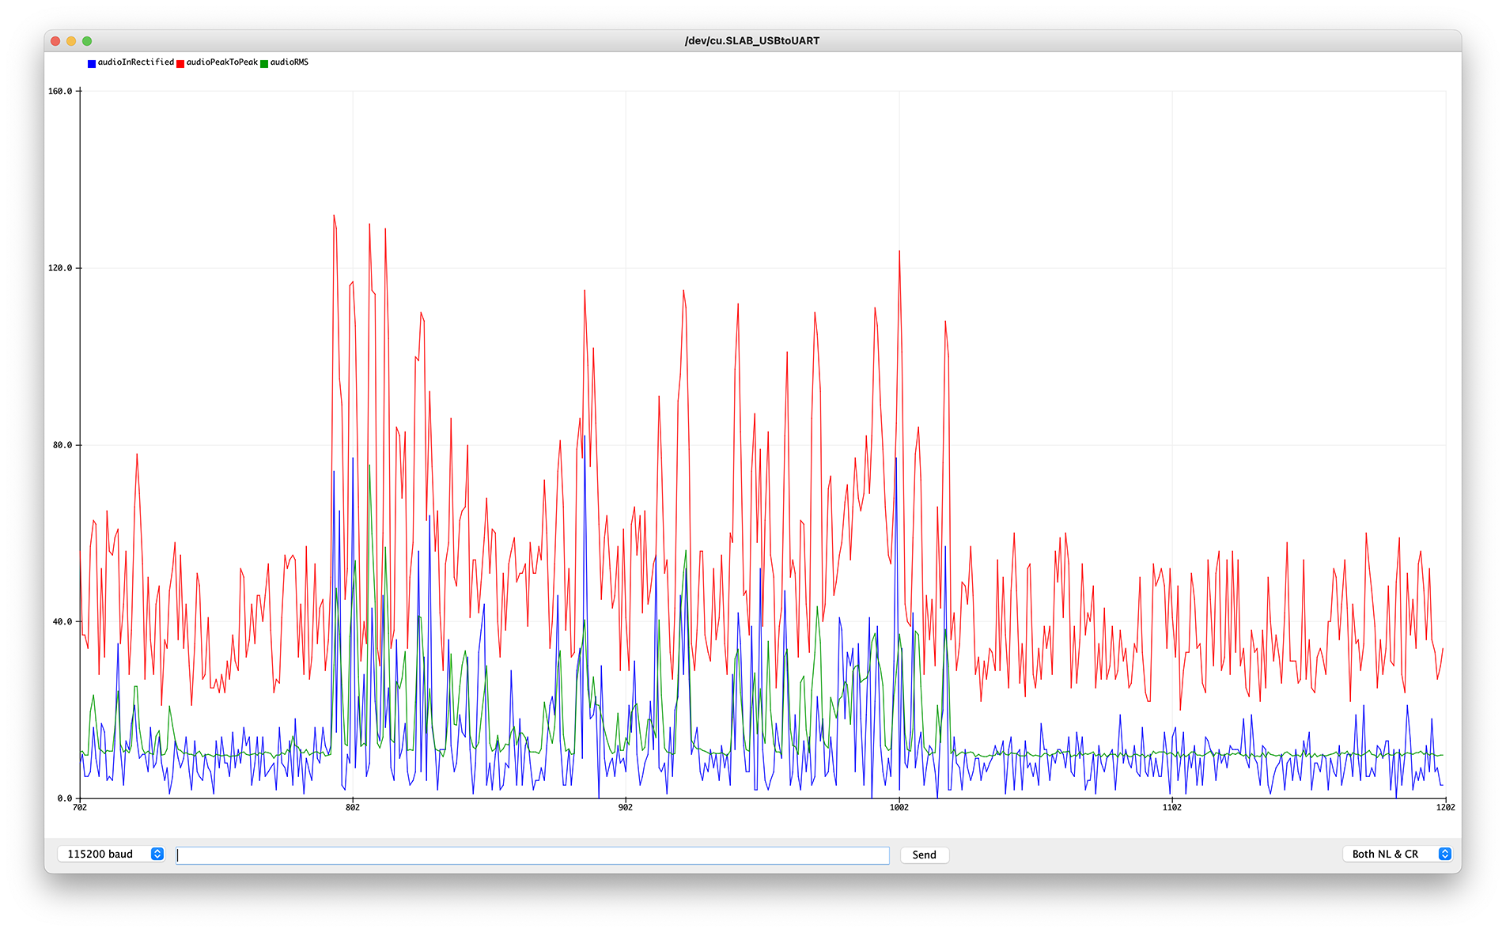Click the line ending dropdown stepper arrows
This screenshot has height=932, width=1506.
[1445, 854]
